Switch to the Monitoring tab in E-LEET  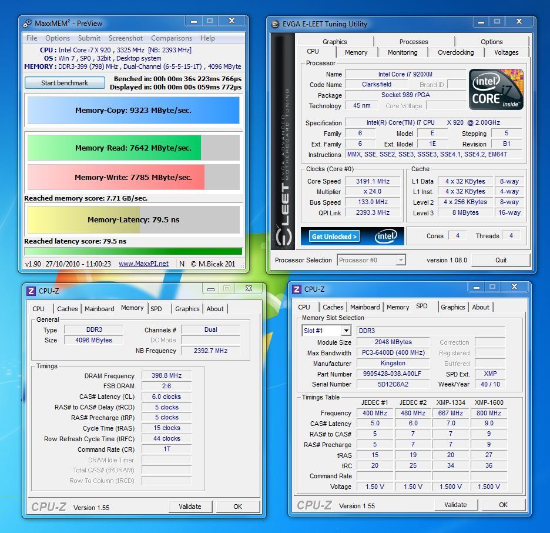(x=403, y=52)
